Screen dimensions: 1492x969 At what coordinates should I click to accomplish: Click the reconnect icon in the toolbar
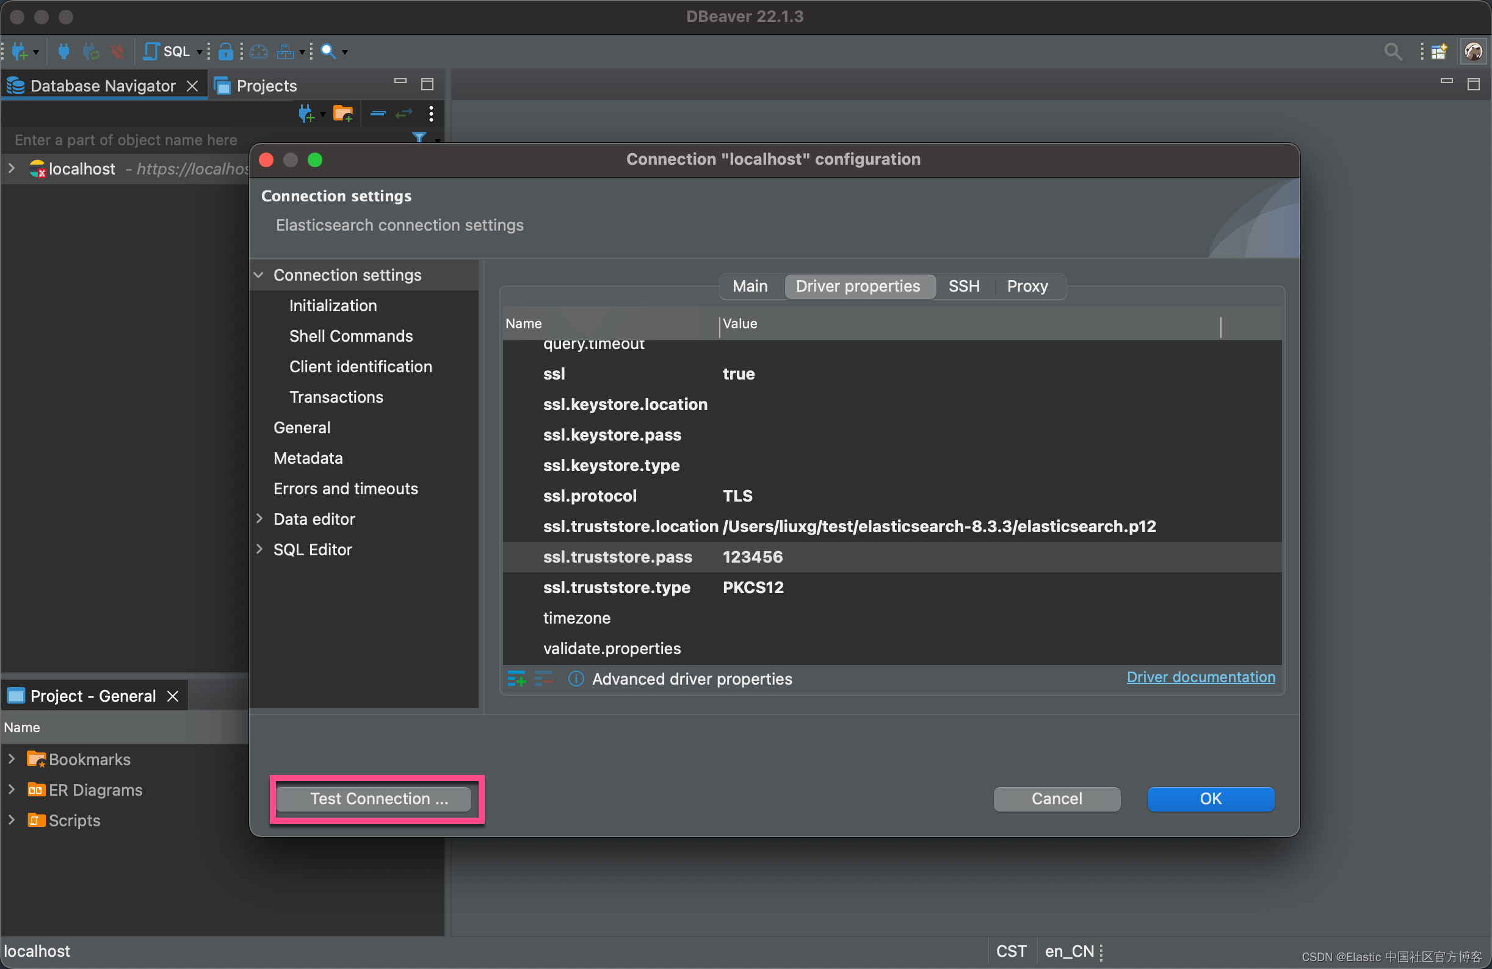tap(91, 51)
